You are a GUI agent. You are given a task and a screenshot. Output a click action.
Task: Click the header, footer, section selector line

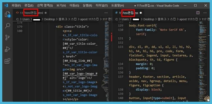[x=157, y=77]
